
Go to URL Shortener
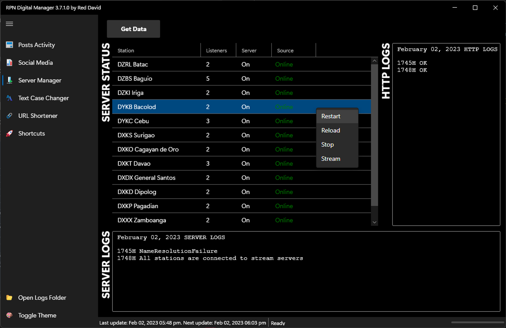click(x=38, y=116)
